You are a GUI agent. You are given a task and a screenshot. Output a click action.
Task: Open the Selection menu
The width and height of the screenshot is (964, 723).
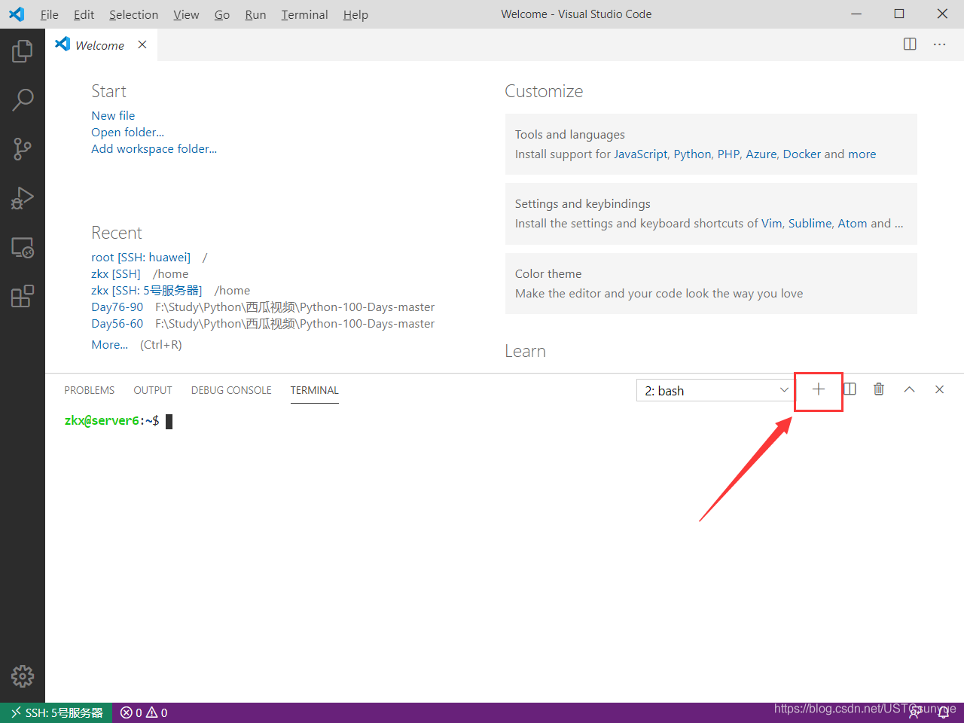coord(134,14)
